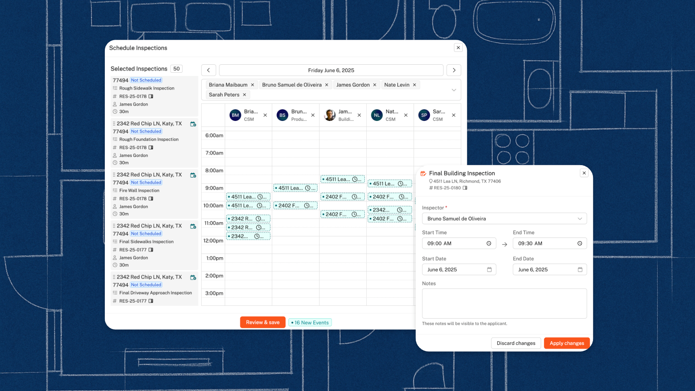Click the Start Time 09:00 AM field

point(455,244)
